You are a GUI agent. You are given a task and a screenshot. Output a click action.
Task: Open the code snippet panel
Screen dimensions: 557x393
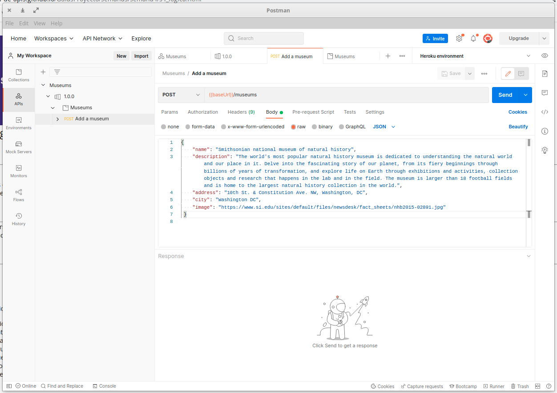(545, 112)
